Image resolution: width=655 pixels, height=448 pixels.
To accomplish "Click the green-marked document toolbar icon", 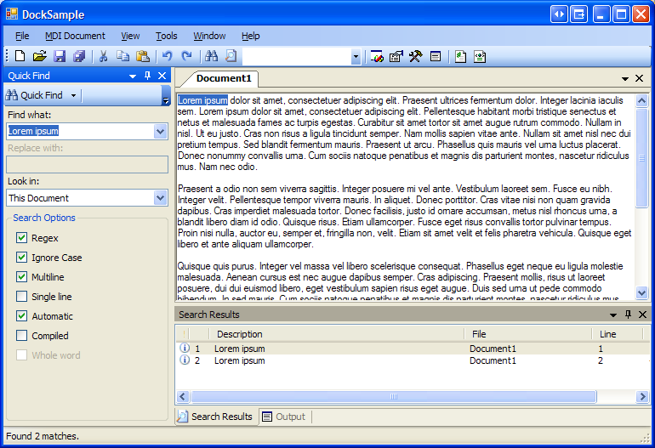I will (460, 56).
